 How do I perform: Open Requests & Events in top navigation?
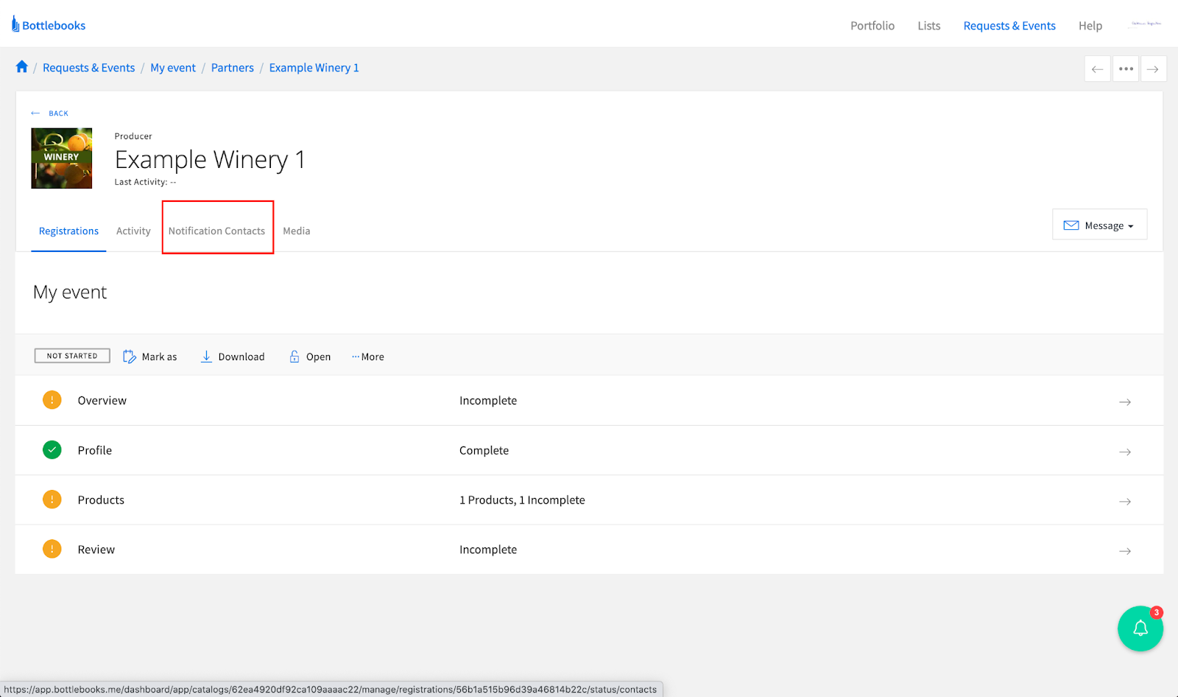[x=1009, y=26]
